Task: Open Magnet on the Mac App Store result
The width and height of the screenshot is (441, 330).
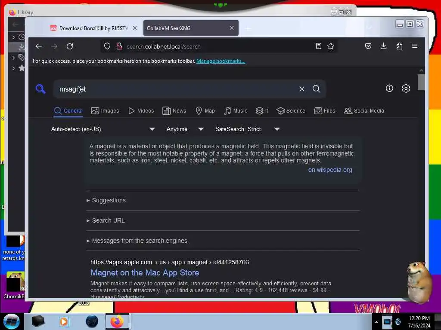Action: coord(145,273)
